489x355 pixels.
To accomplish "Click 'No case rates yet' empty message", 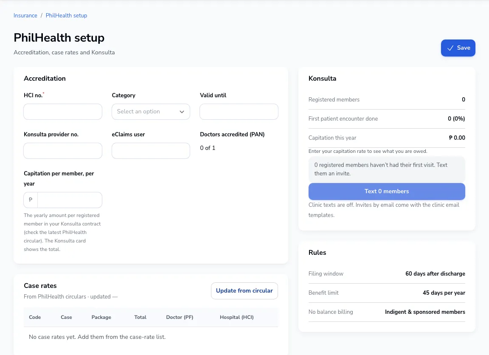I will [97, 337].
